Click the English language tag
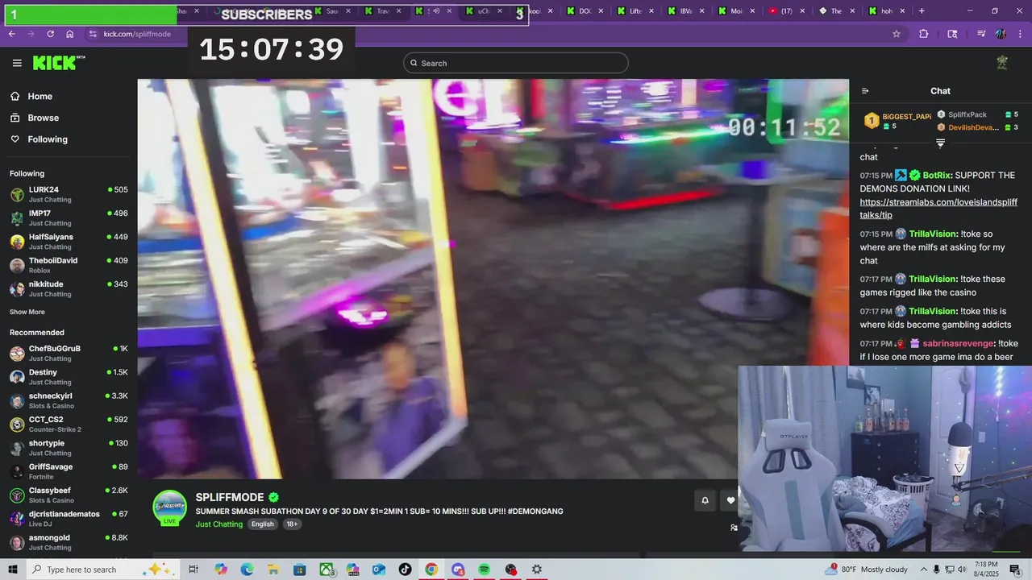 click(262, 524)
